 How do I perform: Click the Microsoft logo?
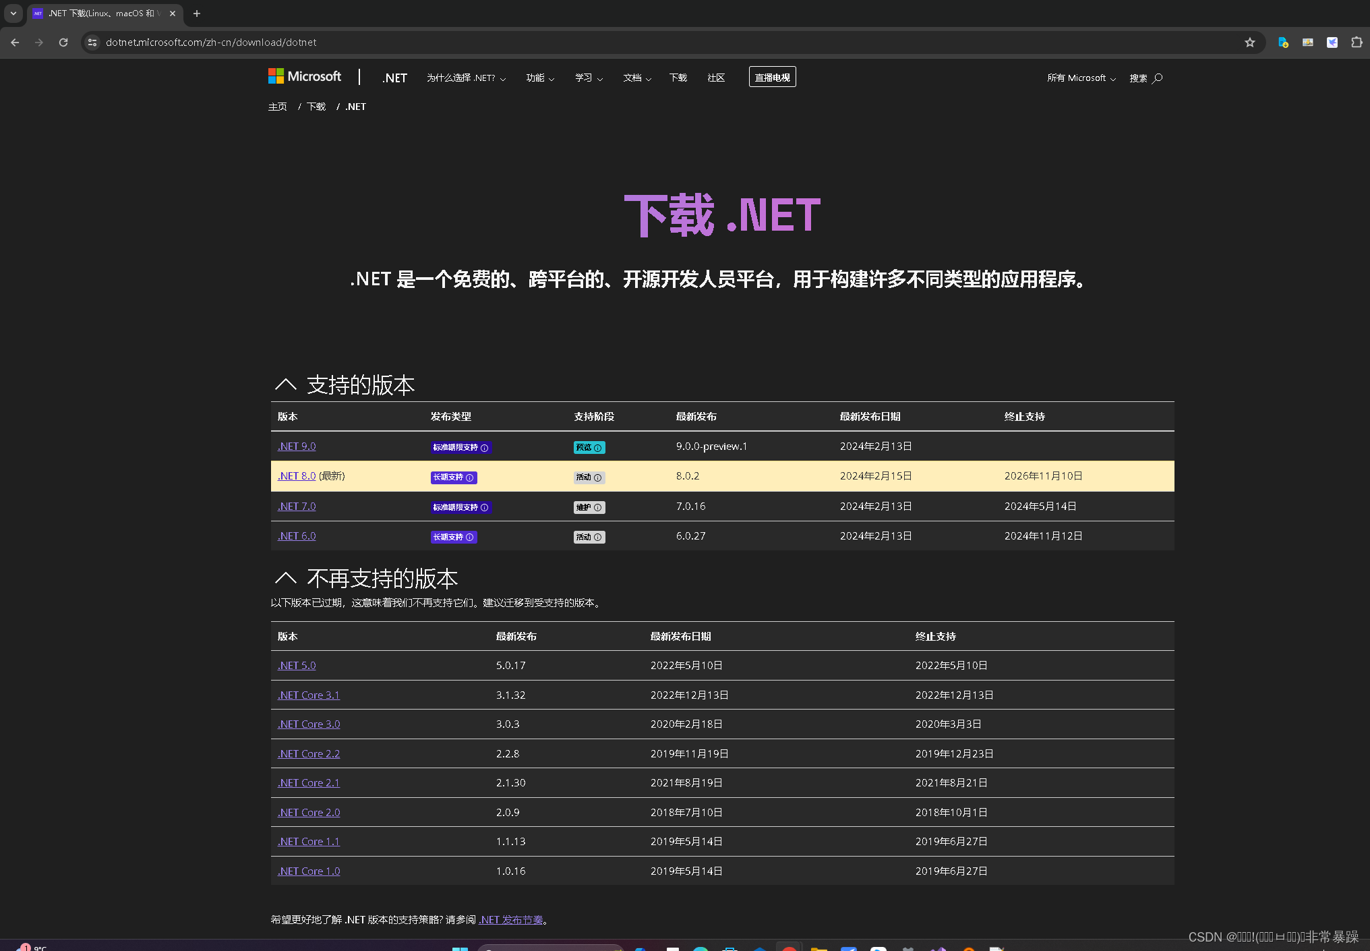point(305,77)
